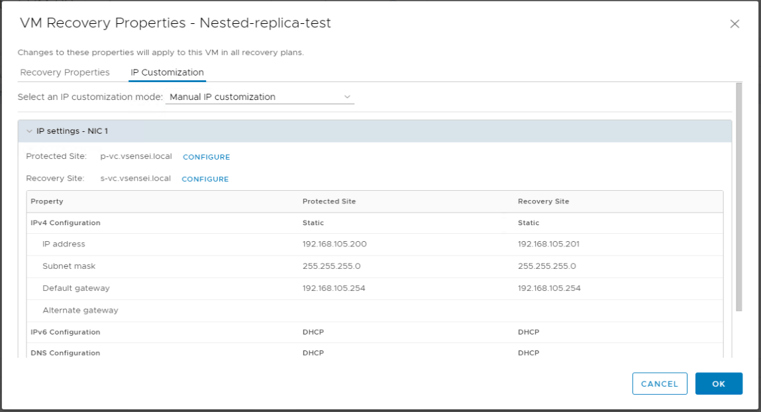Viewport: 761px width, 412px height.
Task: Click CONFIGURE for the Protected Site
Action: tap(206, 157)
